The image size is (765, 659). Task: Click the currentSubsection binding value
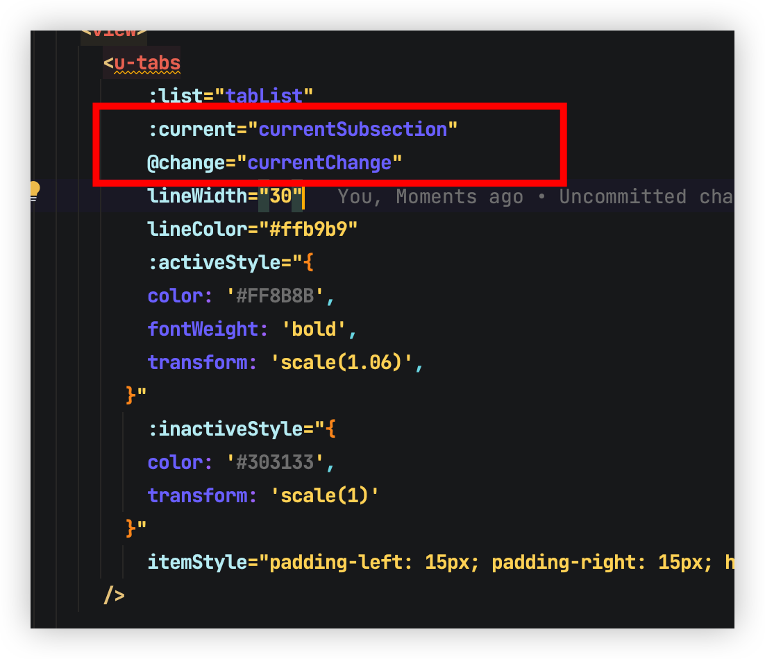[x=353, y=130]
